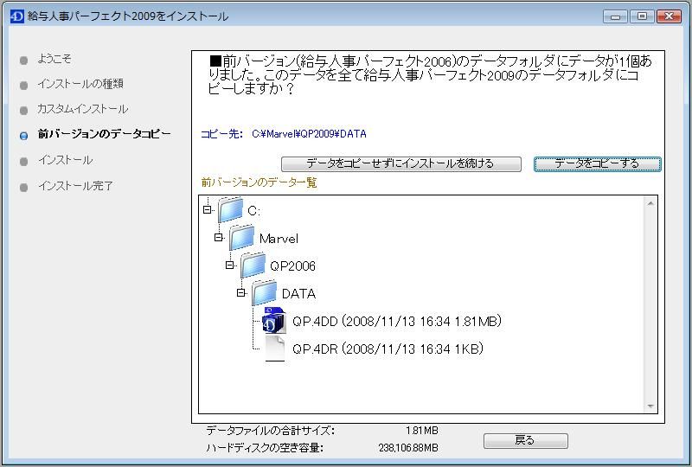Collapse the DATA folder tree node
Image resolution: width=692 pixels, height=467 pixels.
click(241, 292)
